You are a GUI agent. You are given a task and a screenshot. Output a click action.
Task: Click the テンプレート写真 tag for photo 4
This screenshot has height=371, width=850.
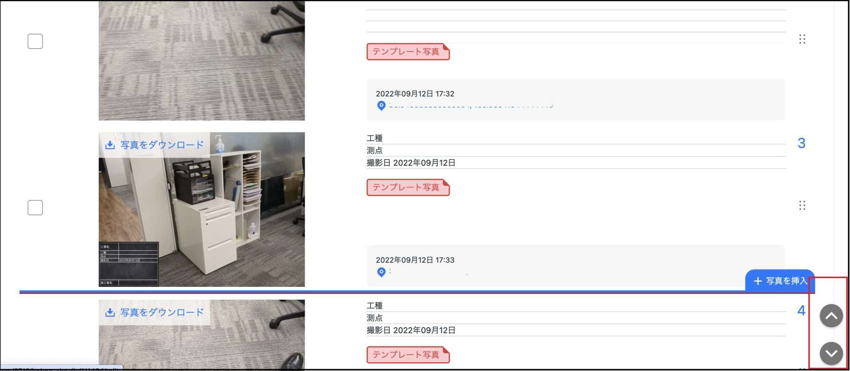[x=408, y=355]
